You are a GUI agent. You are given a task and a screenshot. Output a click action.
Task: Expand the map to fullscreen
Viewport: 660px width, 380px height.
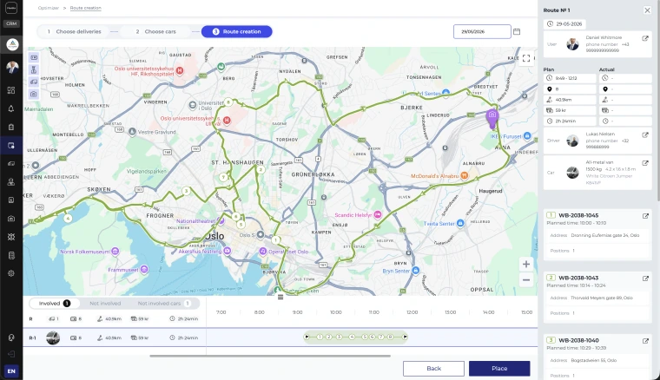click(526, 58)
